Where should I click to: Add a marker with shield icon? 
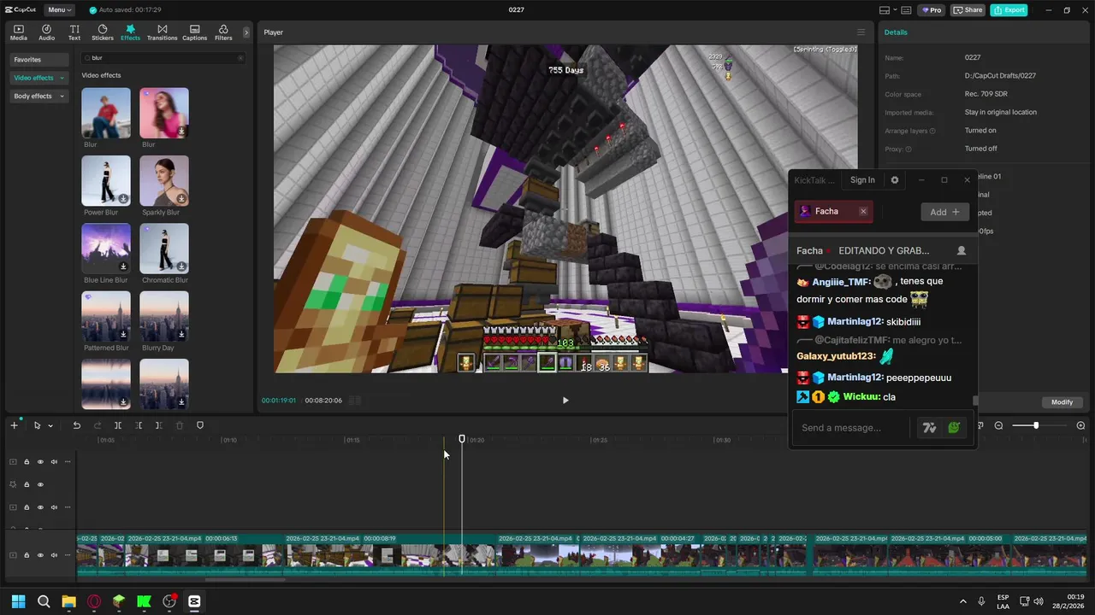click(200, 425)
